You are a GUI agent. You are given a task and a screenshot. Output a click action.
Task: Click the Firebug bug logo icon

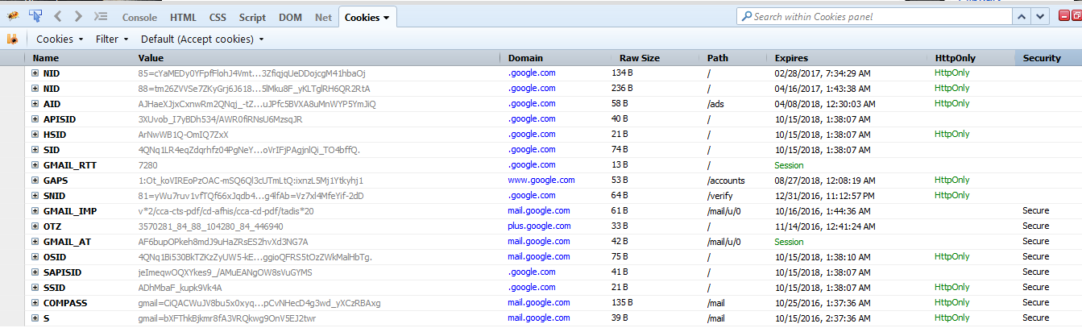pos(14,16)
